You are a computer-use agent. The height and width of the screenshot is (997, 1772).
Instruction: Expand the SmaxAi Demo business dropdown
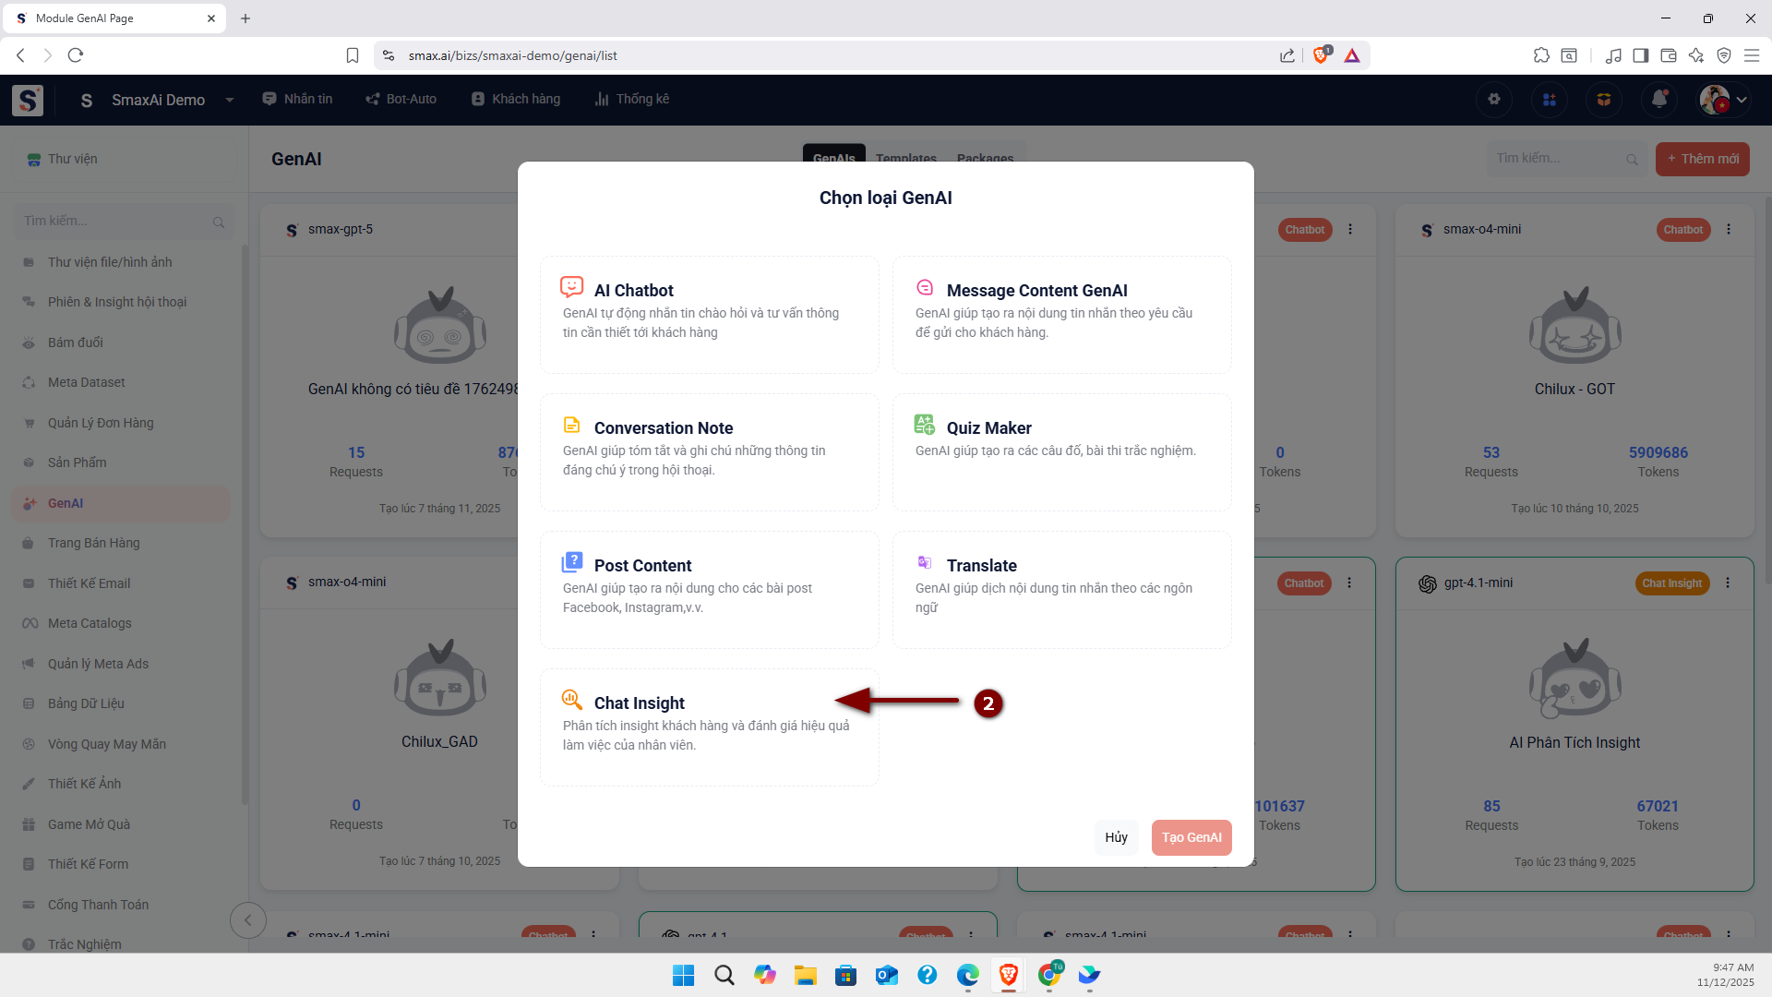tap(229, 100)
